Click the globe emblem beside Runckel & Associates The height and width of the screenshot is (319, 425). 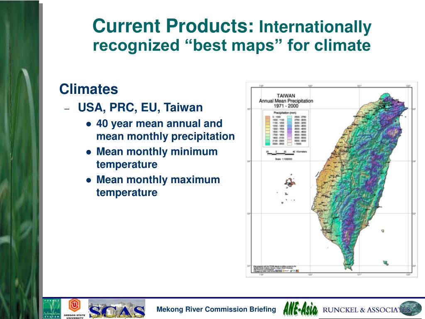coord(411,309)
